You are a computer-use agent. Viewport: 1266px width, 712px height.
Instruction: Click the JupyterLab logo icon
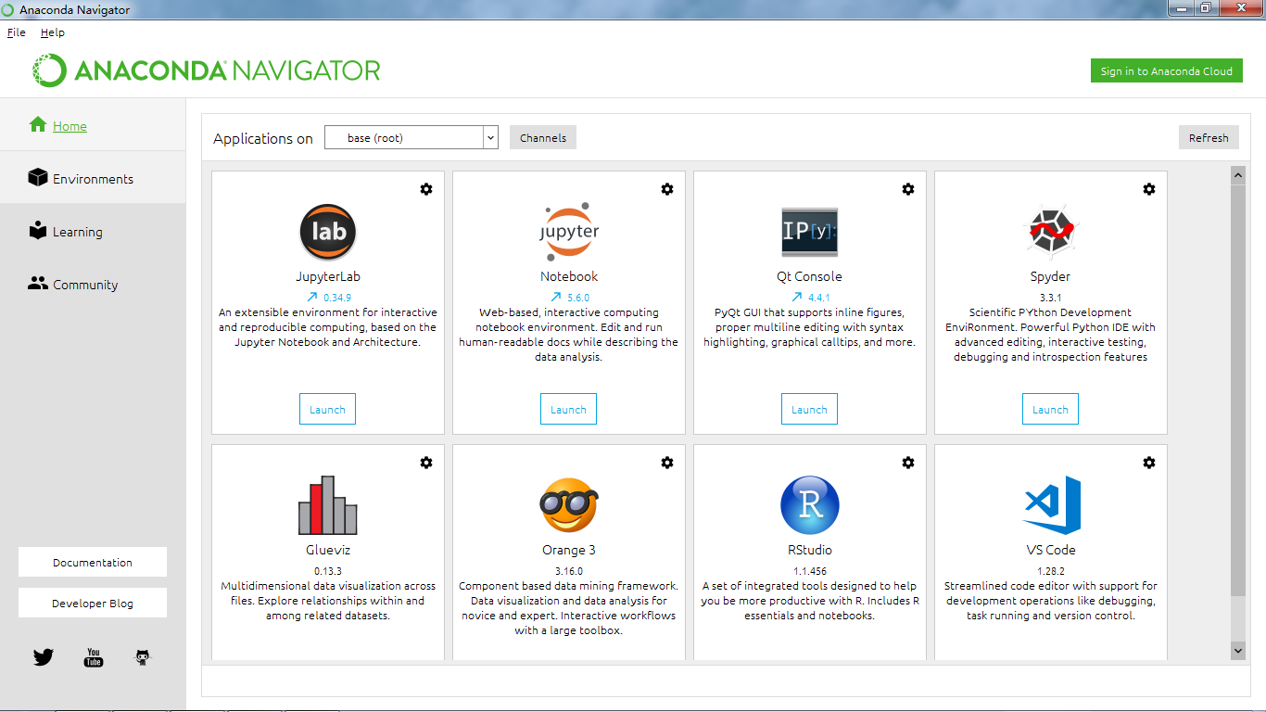pos(328,232)
